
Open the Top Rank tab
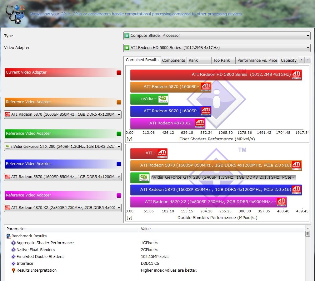[223, 61]
